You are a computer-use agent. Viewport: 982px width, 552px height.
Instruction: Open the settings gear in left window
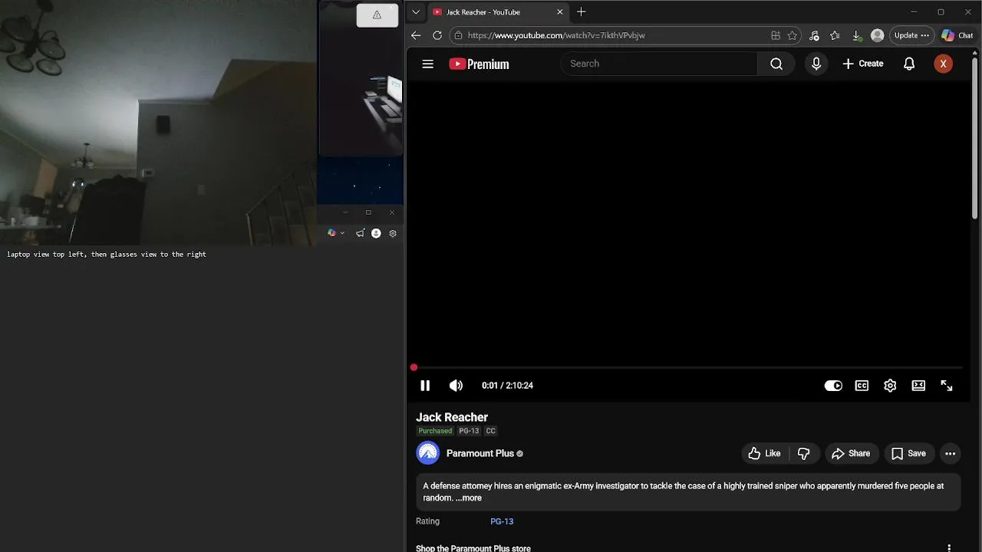point(393,233)
